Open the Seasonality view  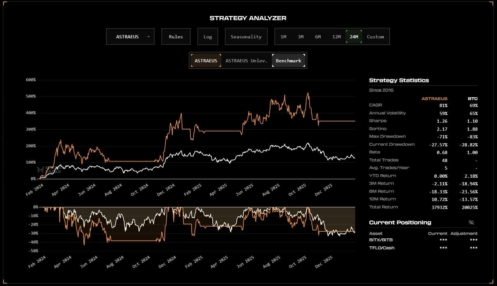pyautogui.click(x=246, y=37)
